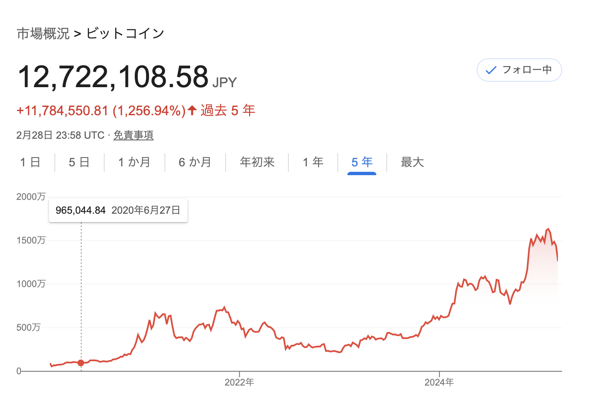Screen dimensions: 591x396
Task: Click the red up-arrow price change icon
Action: point(192,110)
